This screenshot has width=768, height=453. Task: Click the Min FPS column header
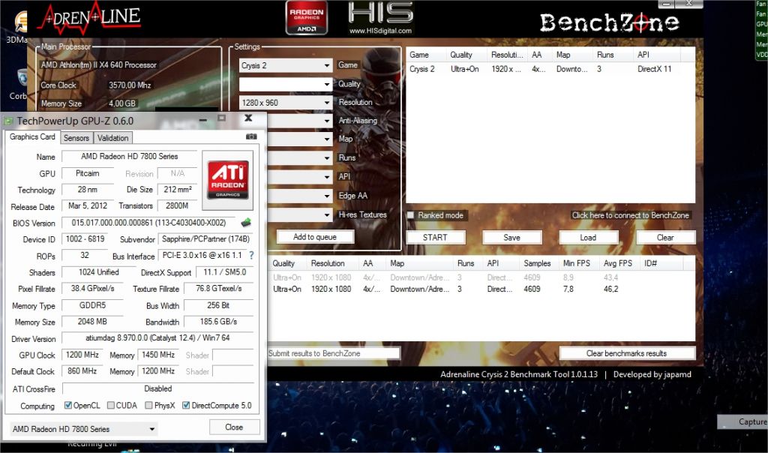(578, 263)
